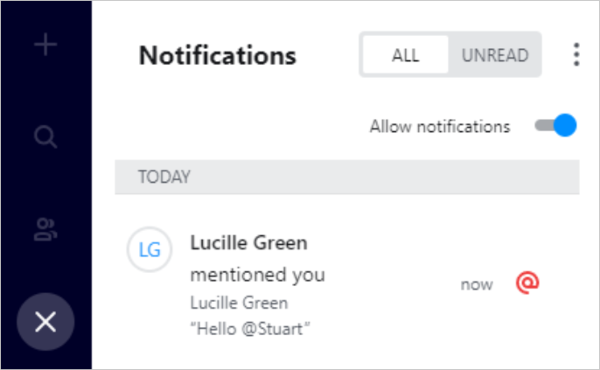The height and width of the screenshot is (370, 600).
Task: Switch to the UNREAD notifications tab
Action: [x=495, y=55]
